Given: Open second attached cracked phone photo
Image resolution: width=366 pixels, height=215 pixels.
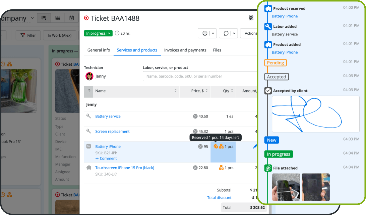Looking at the screenshot, I should pos(316,187).
